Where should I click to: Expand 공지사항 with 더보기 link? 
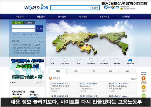pyautogui.click(x=40, y=41)
